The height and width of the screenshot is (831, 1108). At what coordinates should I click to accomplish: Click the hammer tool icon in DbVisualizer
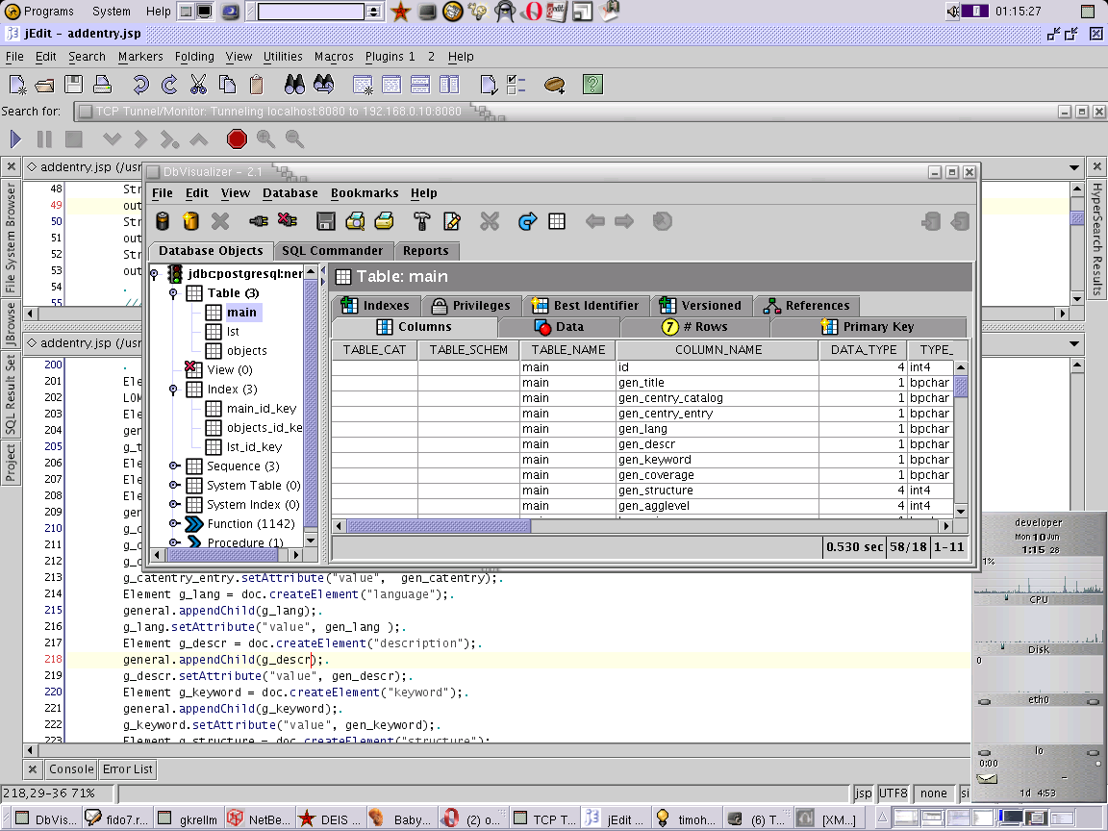point(422,222)
